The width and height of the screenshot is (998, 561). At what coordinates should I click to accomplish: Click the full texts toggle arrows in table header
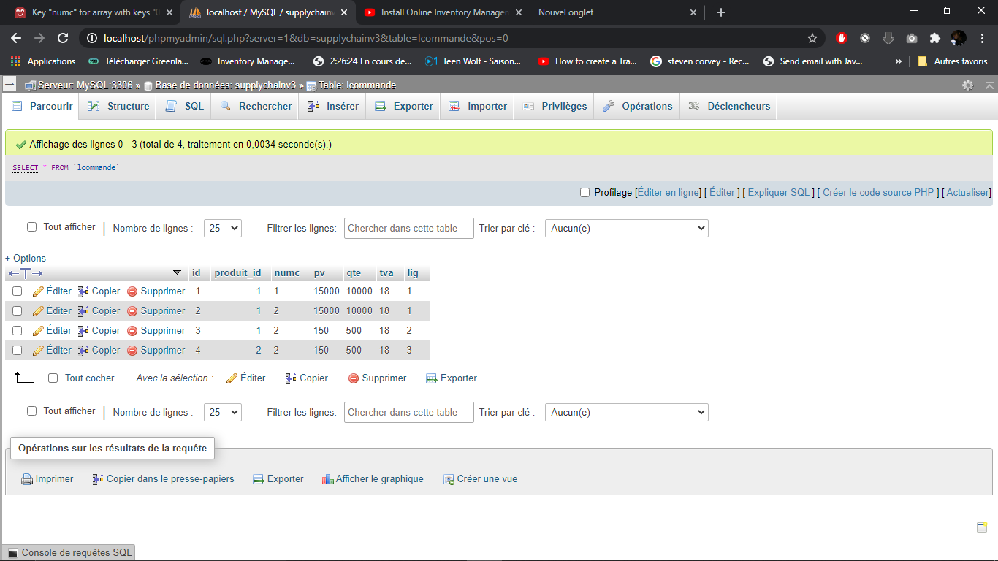(x=26, y=273)
